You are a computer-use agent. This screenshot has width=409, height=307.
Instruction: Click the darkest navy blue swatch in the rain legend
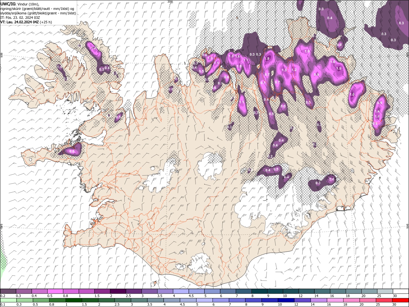coord(286,300)
